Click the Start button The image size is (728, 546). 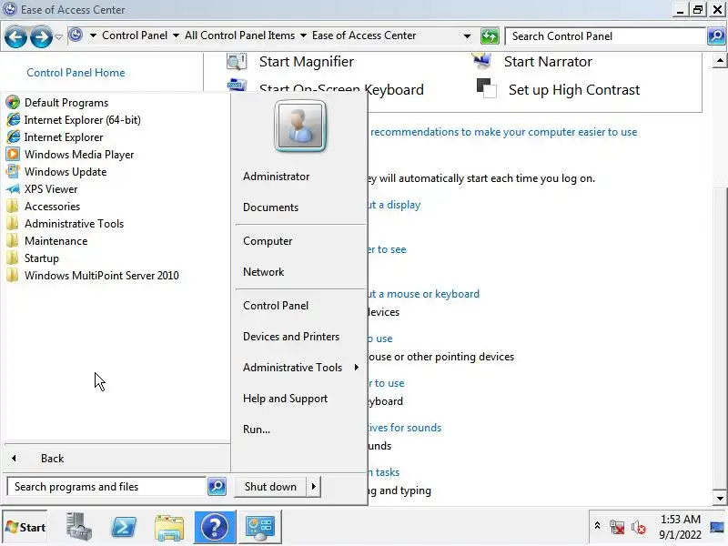(25, 527)
